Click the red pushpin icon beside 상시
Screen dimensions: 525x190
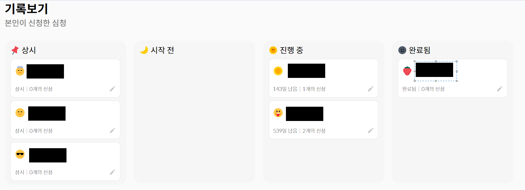15,50
